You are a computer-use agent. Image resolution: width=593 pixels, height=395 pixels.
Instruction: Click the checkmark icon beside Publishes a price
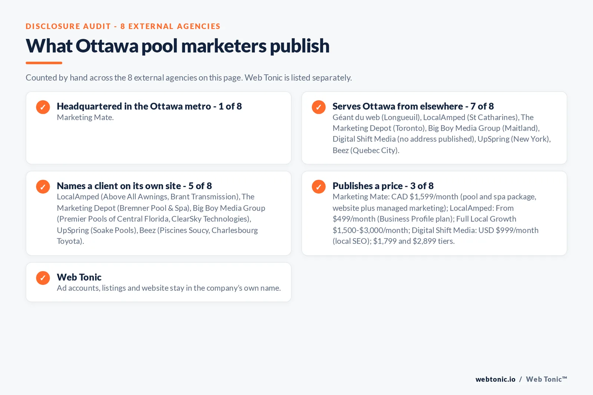coord(319,187)
